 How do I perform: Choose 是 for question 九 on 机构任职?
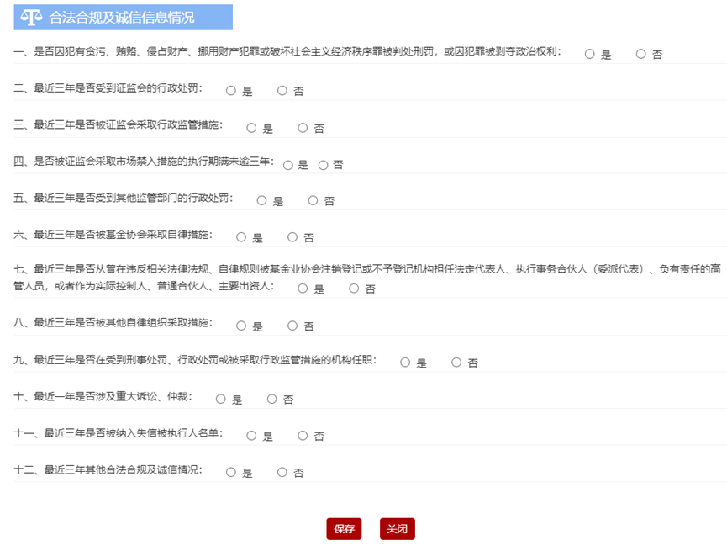405,362
